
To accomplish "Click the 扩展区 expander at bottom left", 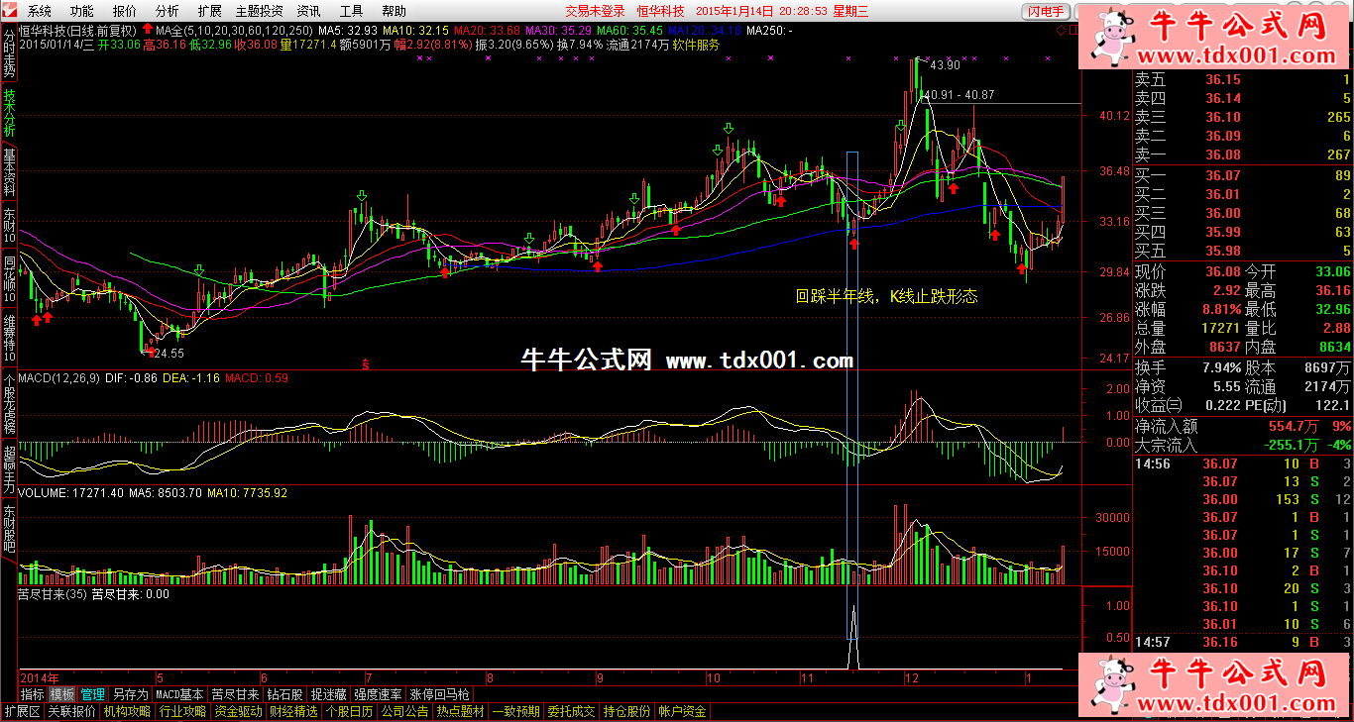I will [22, 711].
